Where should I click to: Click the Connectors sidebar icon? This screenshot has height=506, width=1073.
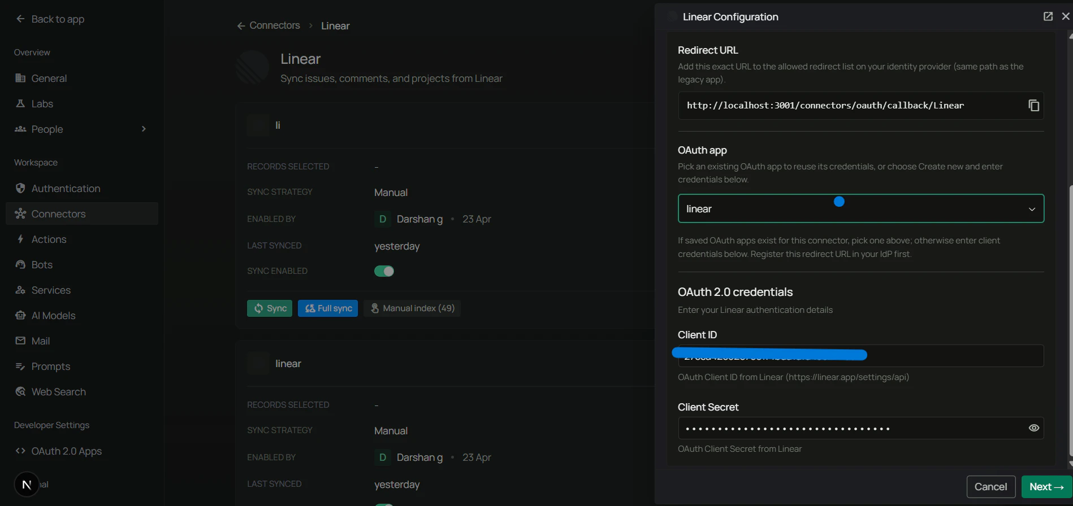click(20, 213)
